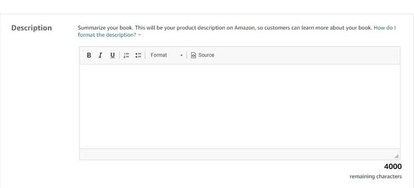Screen dimensions: 414x188
Task: Click 'format the description?' on the second line
Action: click(x=107, y=35)
